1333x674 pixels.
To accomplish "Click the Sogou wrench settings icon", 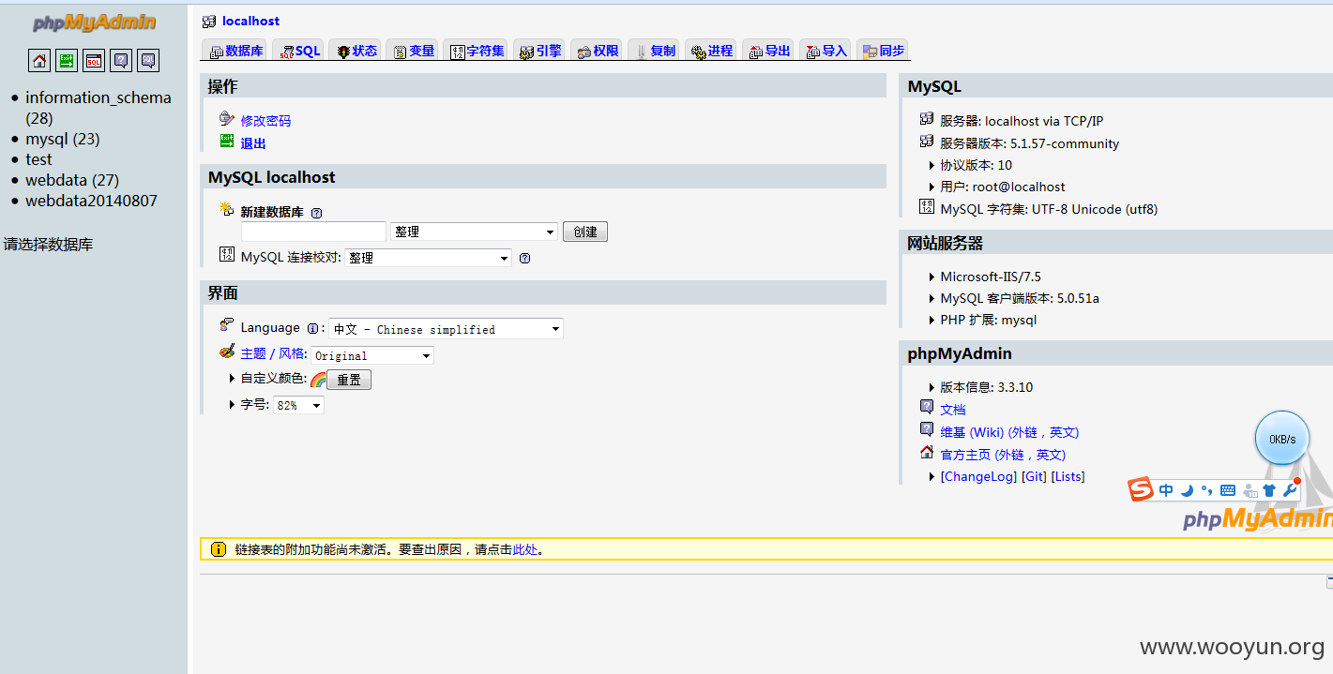I will pos(1291,489).
